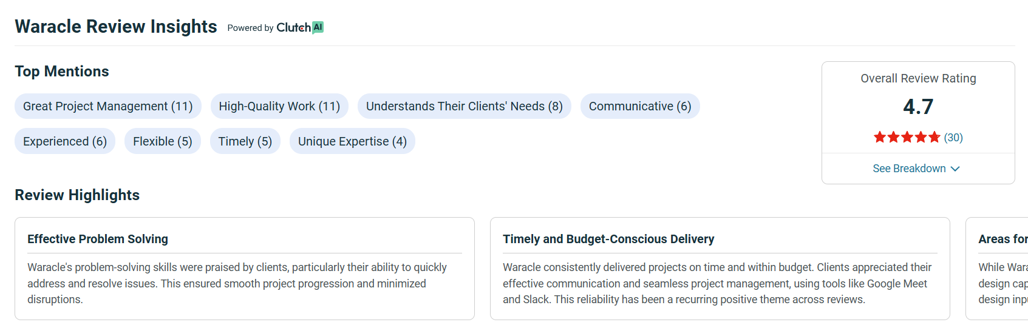
Task: Click the five red stars rating
Action: pyautogui.click(x=907, y=138)
